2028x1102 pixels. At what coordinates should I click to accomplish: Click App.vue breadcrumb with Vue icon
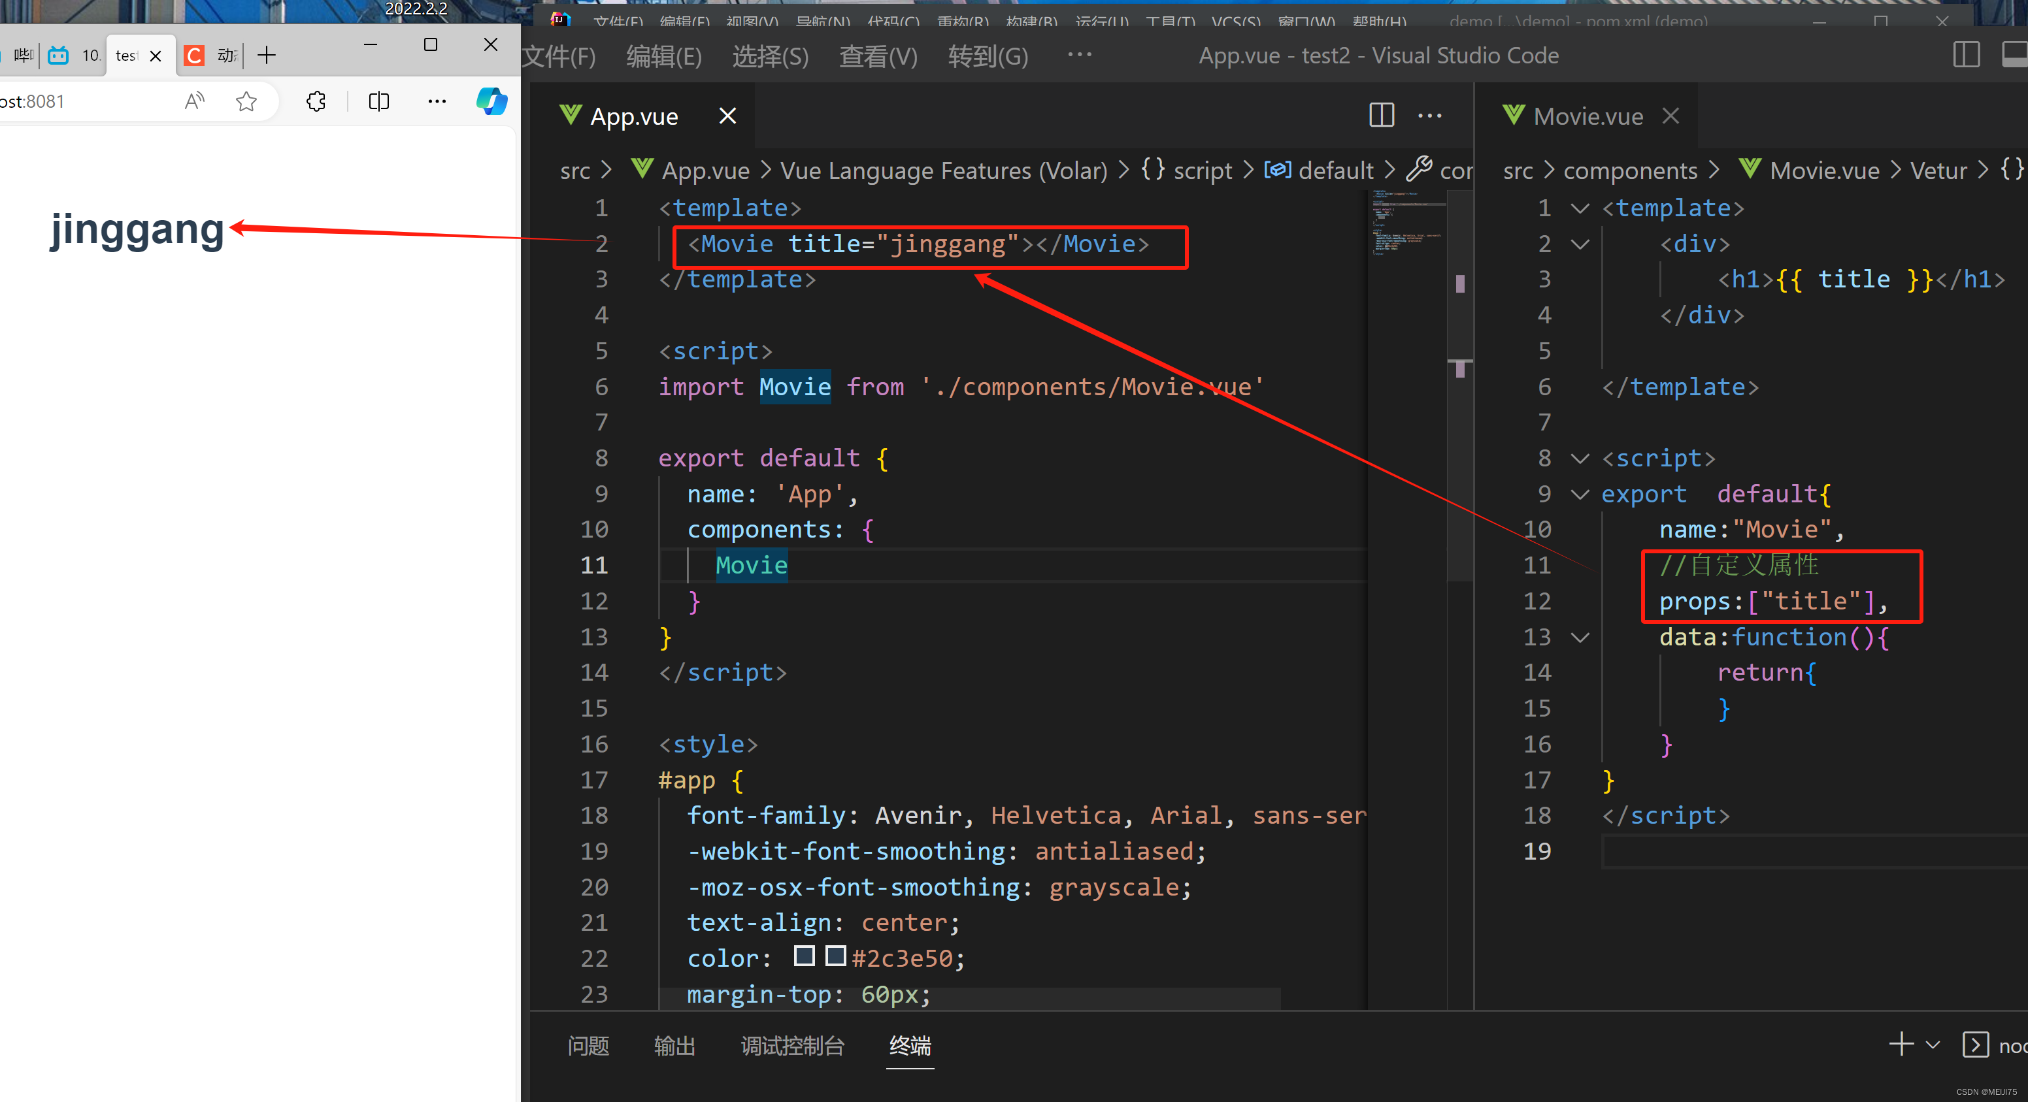[x=690, y=170]
